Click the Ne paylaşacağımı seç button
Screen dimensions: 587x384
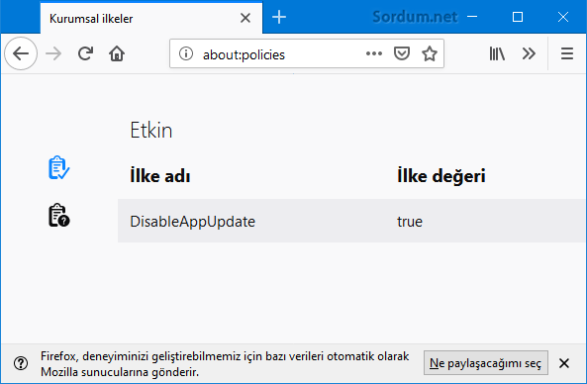click(486, 362)
